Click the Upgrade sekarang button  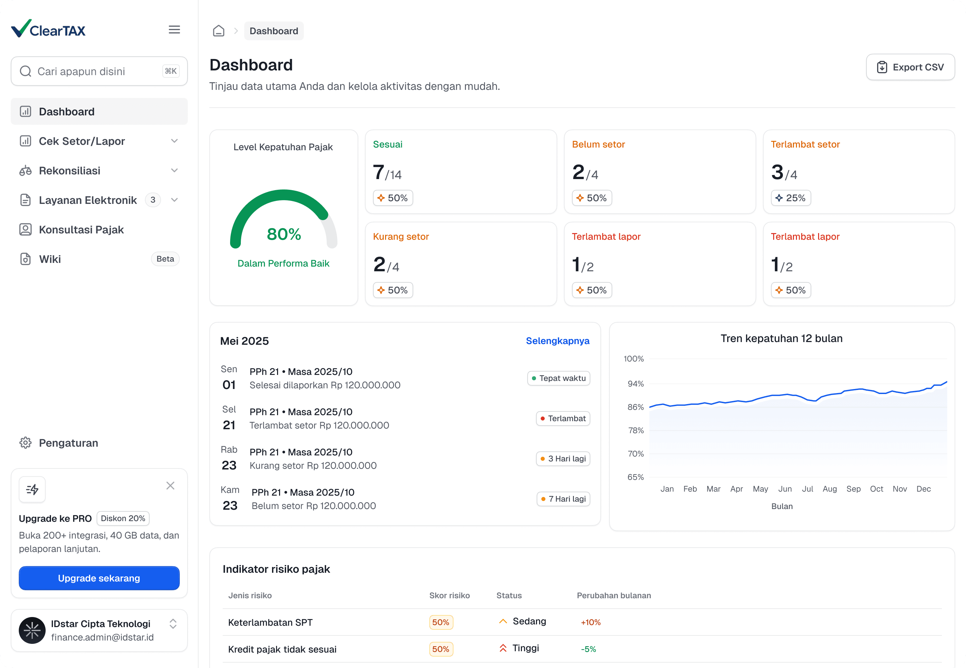(x=99, y=578)
